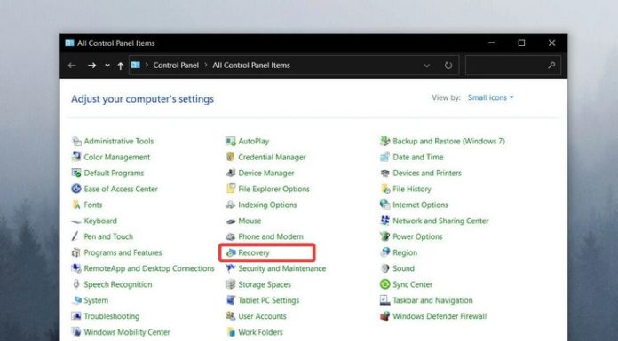Click the Mouse icon
618x341 pixels.
230,221
